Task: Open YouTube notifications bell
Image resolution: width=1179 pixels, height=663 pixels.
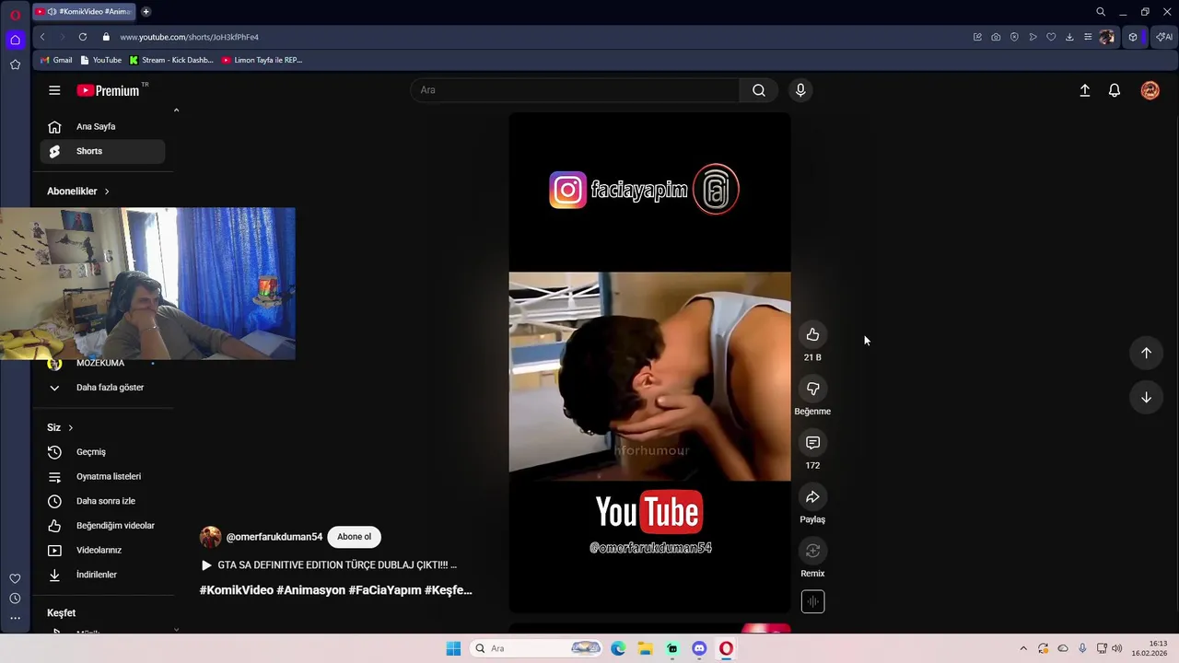Action: 1115,90
